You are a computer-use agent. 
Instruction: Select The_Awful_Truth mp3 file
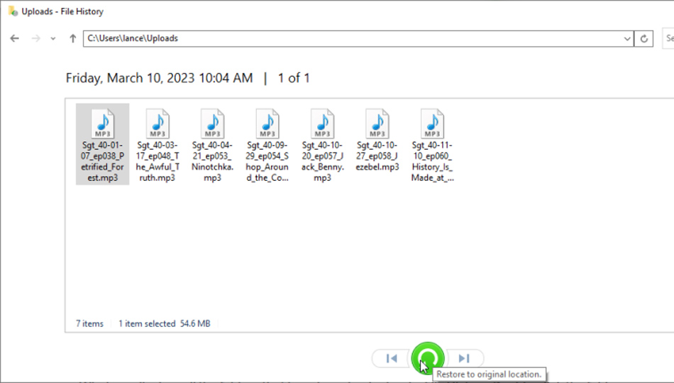pyautogui.click(x=158, y=144)
